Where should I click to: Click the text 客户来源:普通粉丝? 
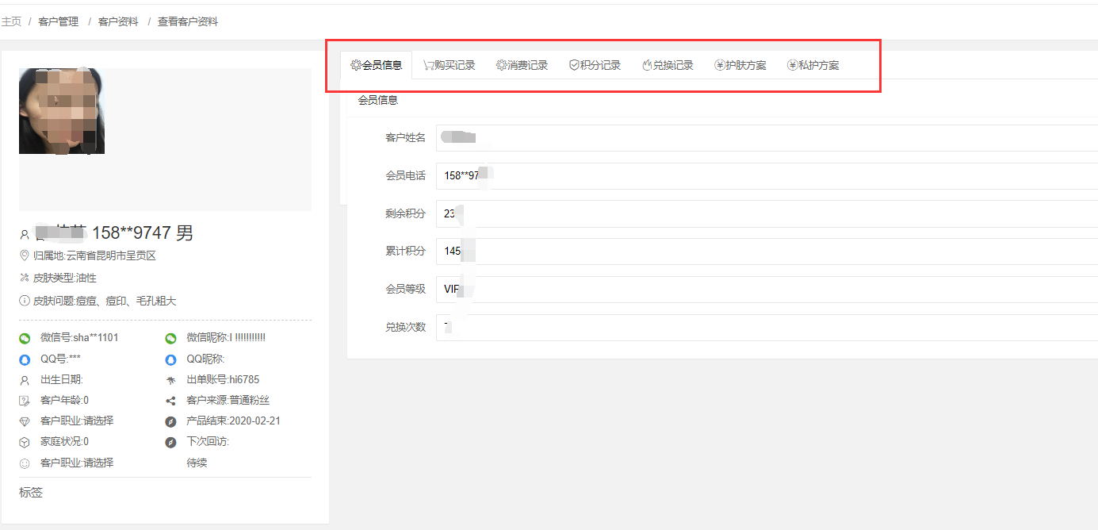click(228, 401)
